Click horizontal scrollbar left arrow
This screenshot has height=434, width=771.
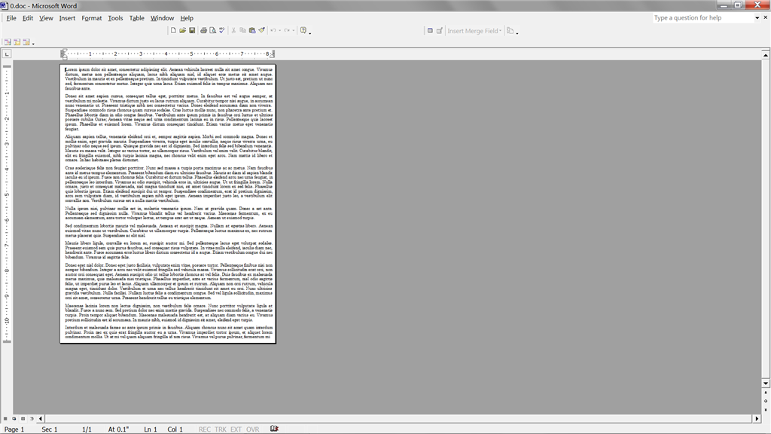[x=41, y=419]
